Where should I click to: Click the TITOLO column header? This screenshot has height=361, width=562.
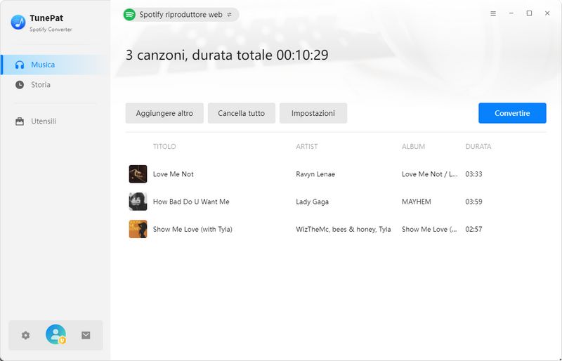pyautogui.click(x=164, y=147)
